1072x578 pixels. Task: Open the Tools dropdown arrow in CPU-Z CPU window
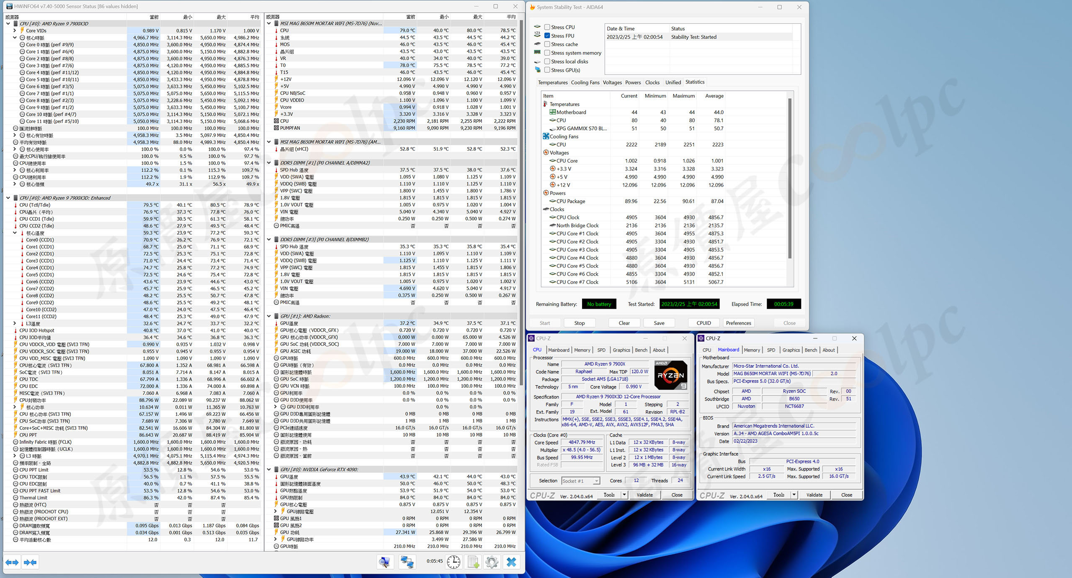coord(624,495)
